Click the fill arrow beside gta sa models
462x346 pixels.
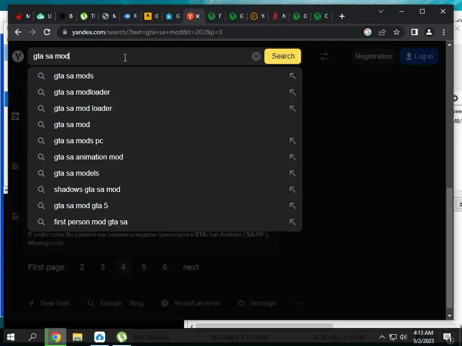(292, 173)
